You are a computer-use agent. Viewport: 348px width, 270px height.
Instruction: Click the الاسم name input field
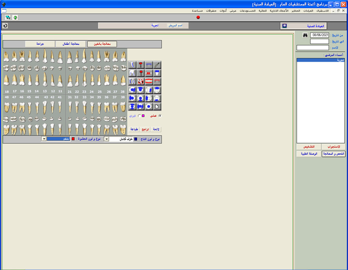tap(313, 48)
